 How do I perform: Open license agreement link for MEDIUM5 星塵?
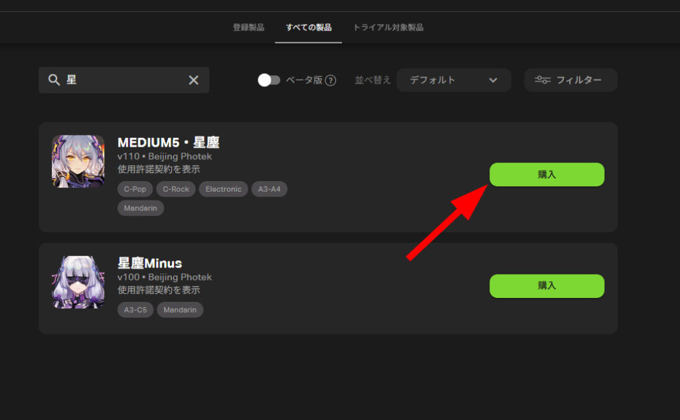pyautogui.click(x=159, y=169)
